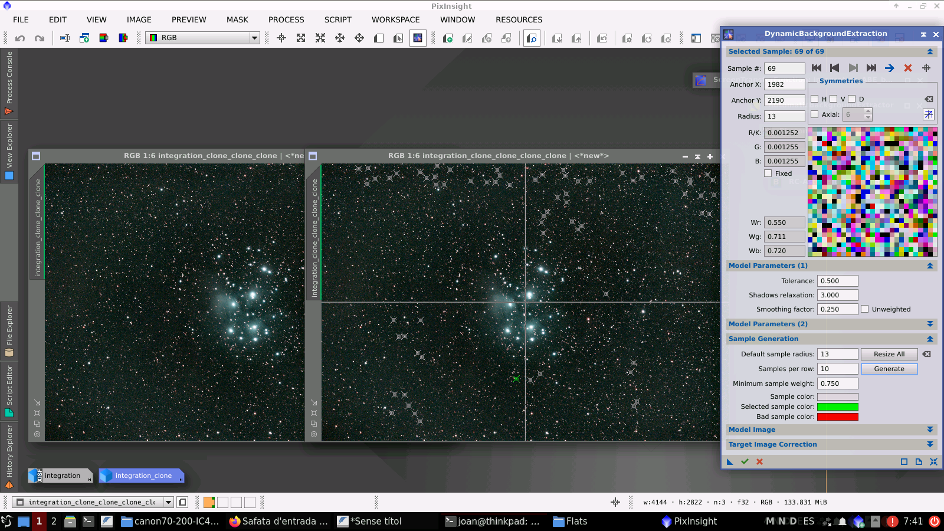Open the new process icon with green plus

tap(84, 38)
